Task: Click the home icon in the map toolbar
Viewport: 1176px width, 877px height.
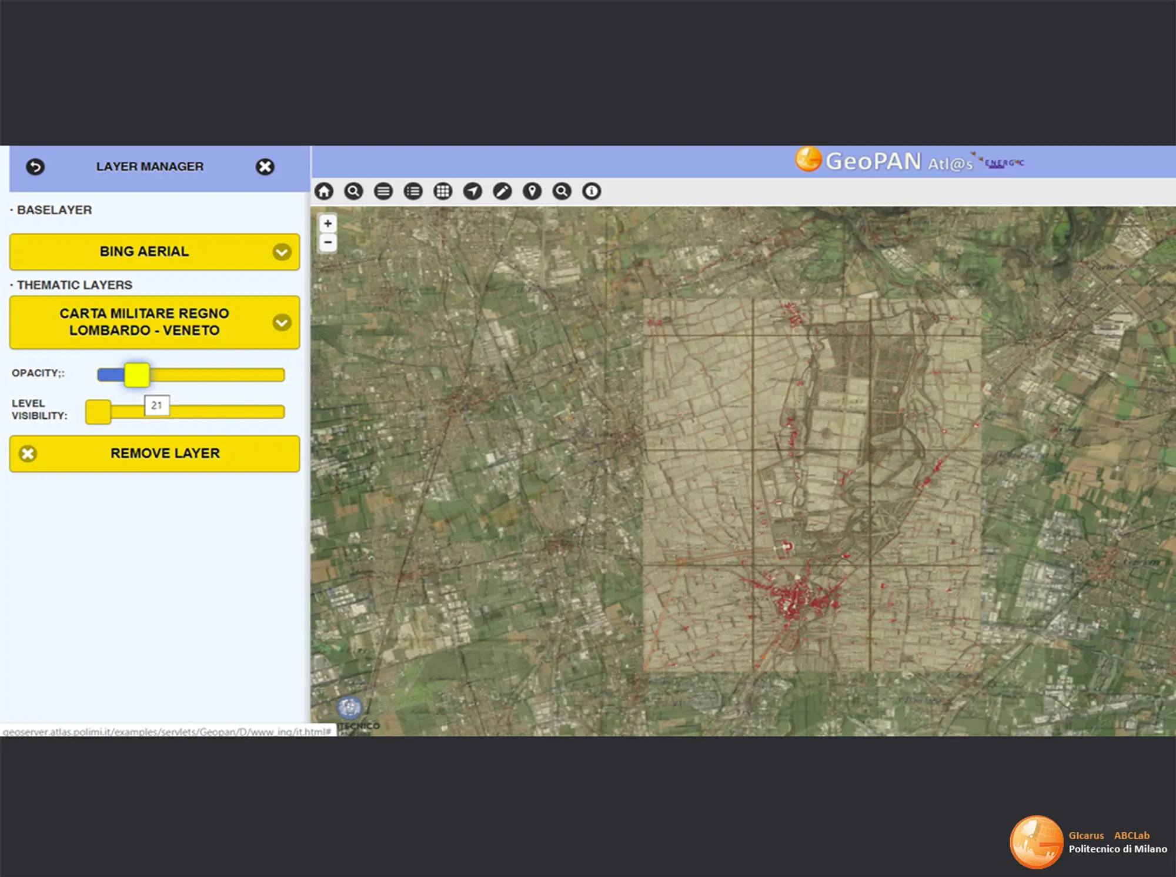Action: click(324, 191)
